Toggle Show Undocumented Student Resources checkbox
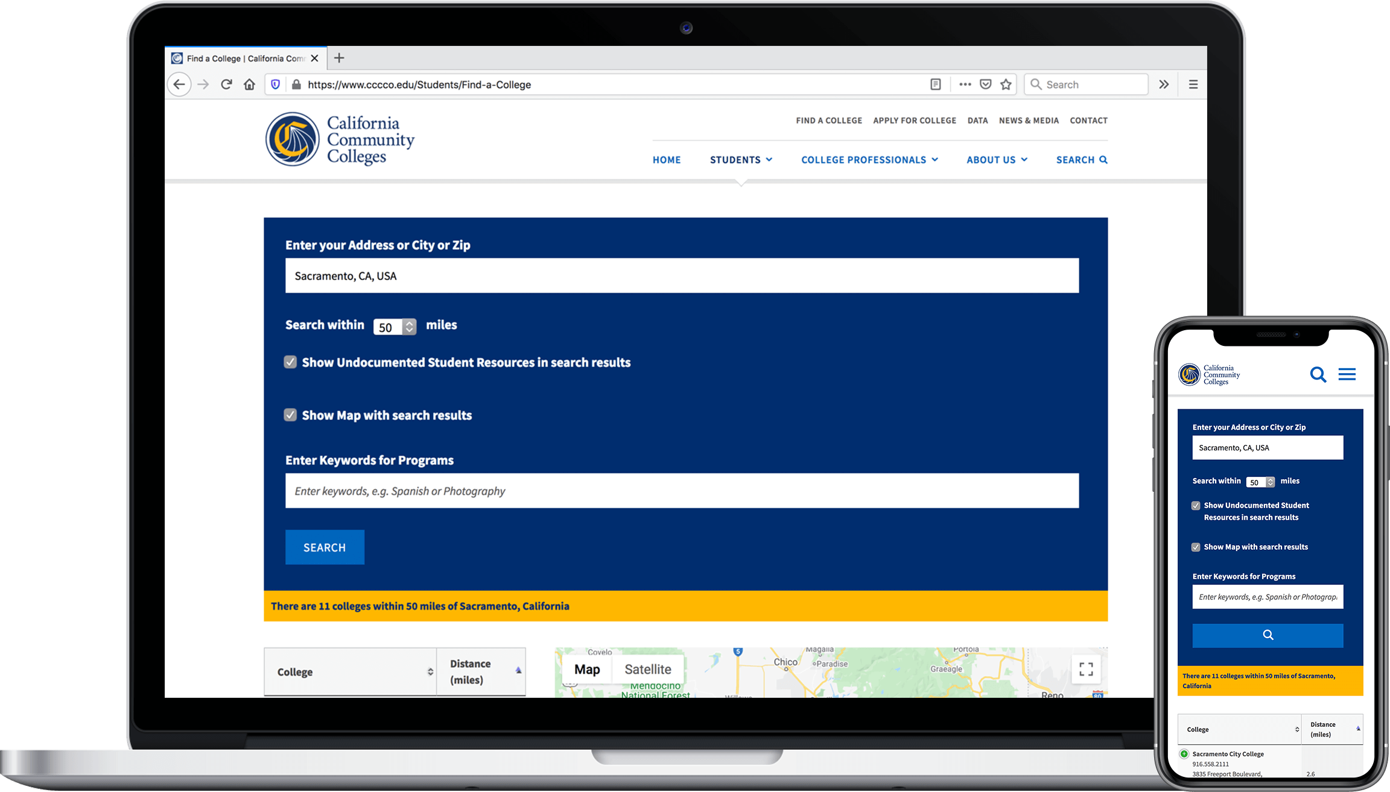1390x792 pixels. (291, 362)
